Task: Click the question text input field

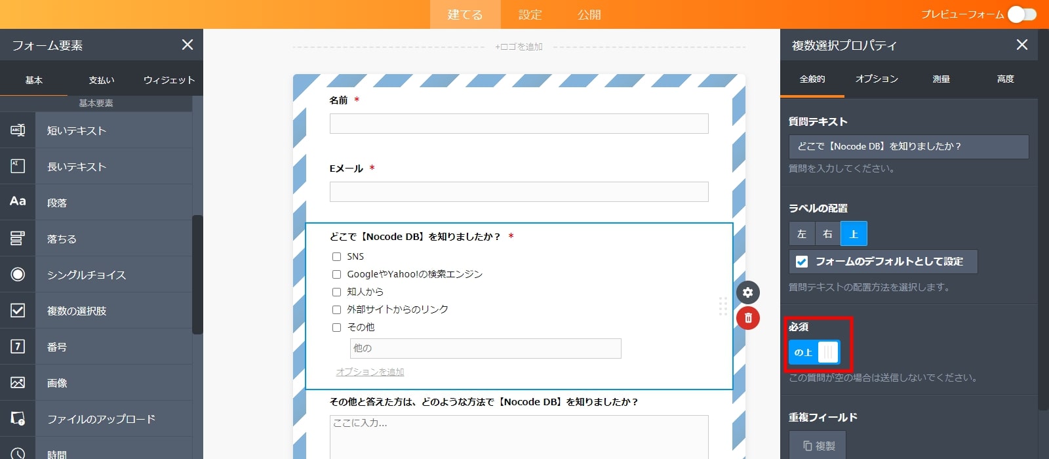Action: click(x=908, y=147)
